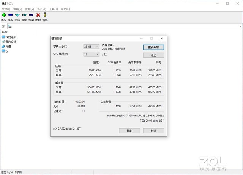Click the memory usage 2648 MB / 16157 MB text
243x175 pixels.
pyautogui.click(x=114, y=49)
